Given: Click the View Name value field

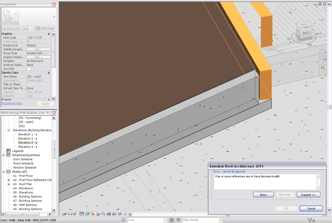Looking at the screenshot, I should click(39, 77).
